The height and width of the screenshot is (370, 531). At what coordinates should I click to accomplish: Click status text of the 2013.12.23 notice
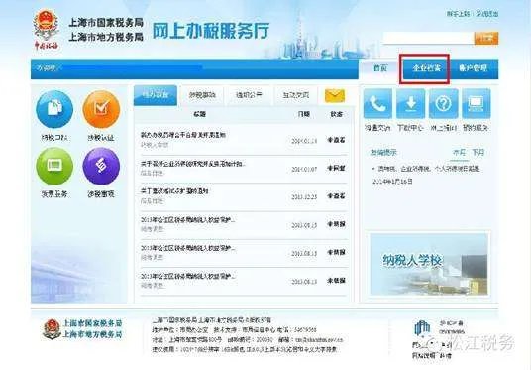point(336,196)
